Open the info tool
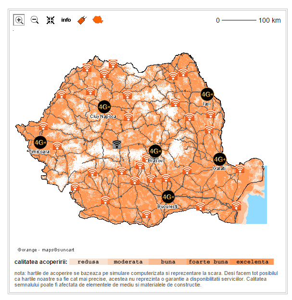Viewport: 292px width, 300px height. click(x=66, y=20)
